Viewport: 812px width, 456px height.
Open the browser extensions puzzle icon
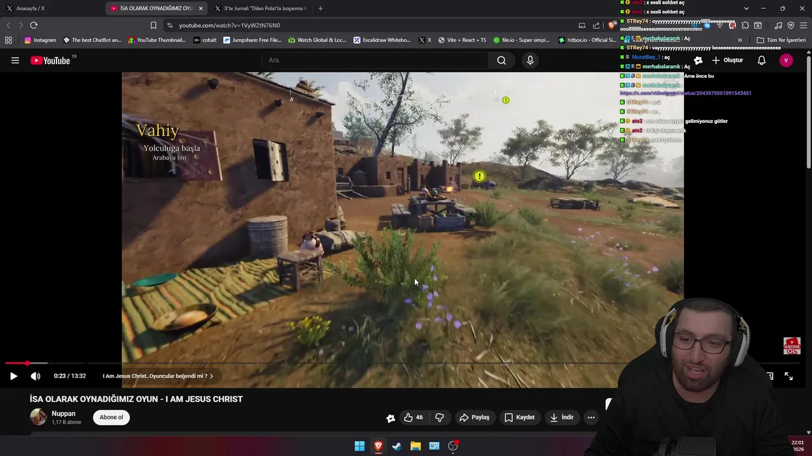click(x=745, y=25)
